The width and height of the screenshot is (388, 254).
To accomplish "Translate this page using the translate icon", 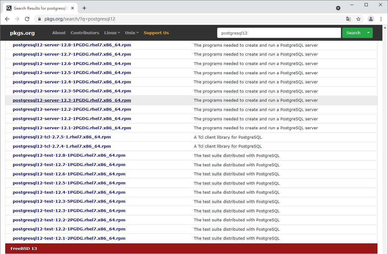I will point(348,19).
